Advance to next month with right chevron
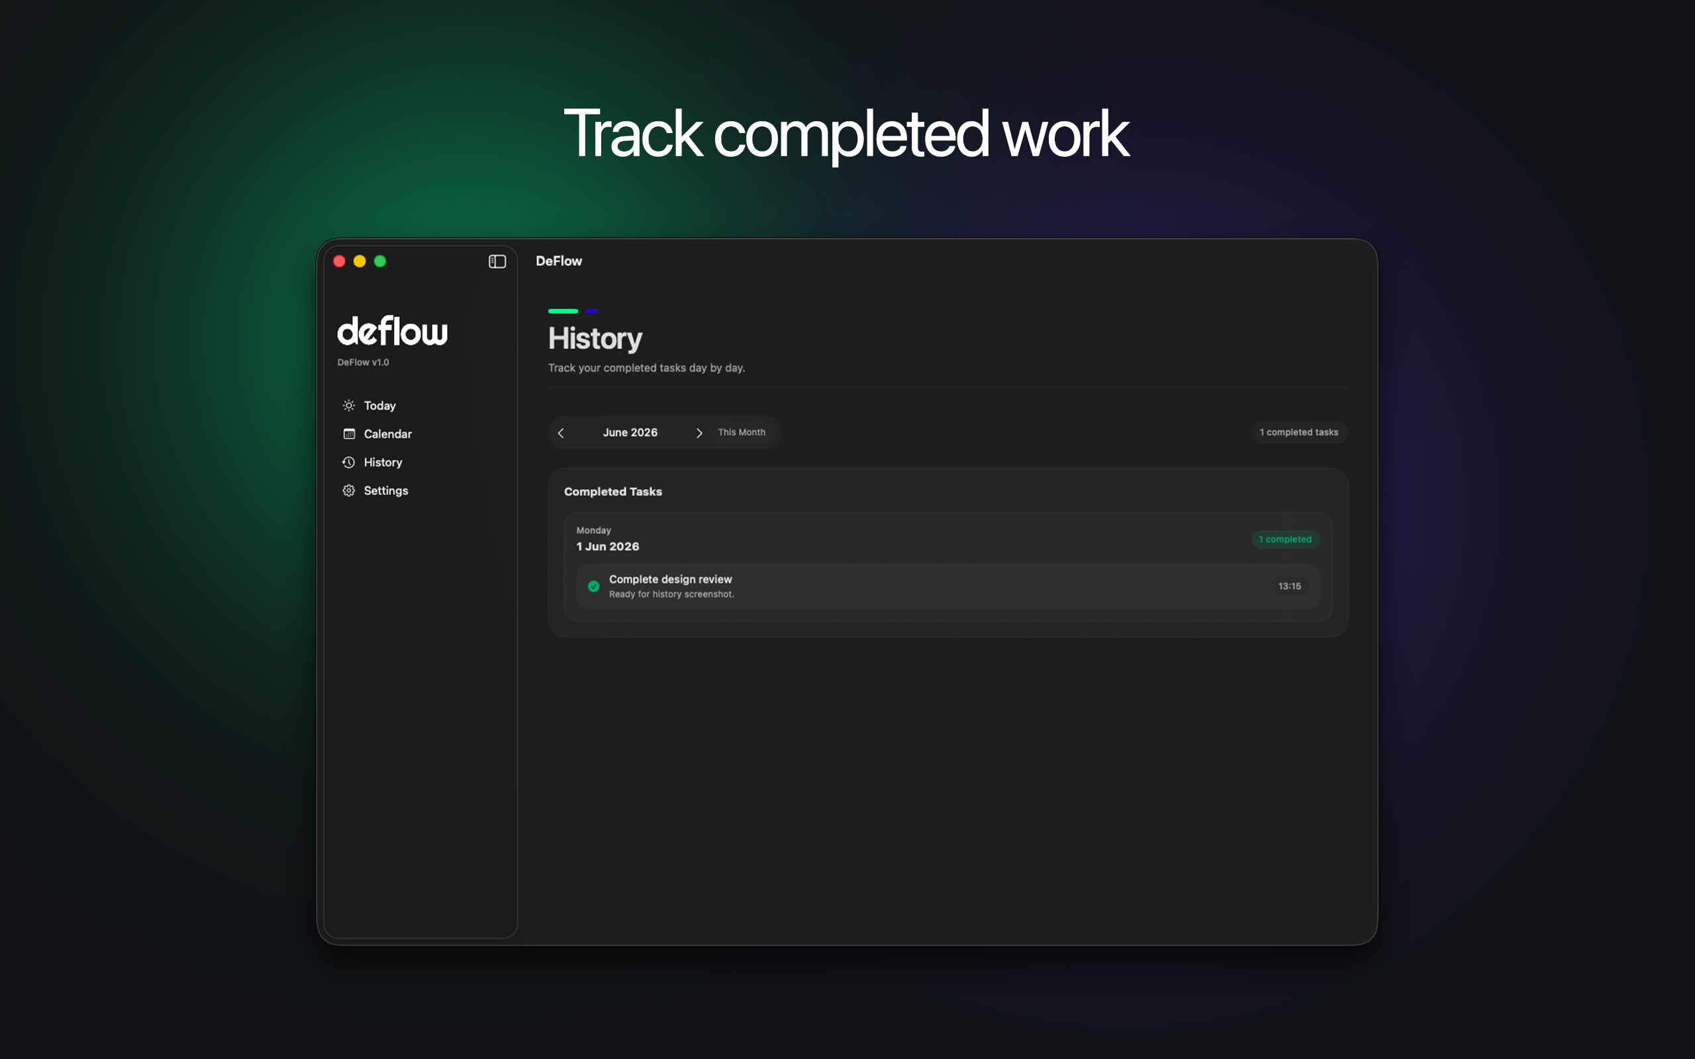 (x=699, y=433)
